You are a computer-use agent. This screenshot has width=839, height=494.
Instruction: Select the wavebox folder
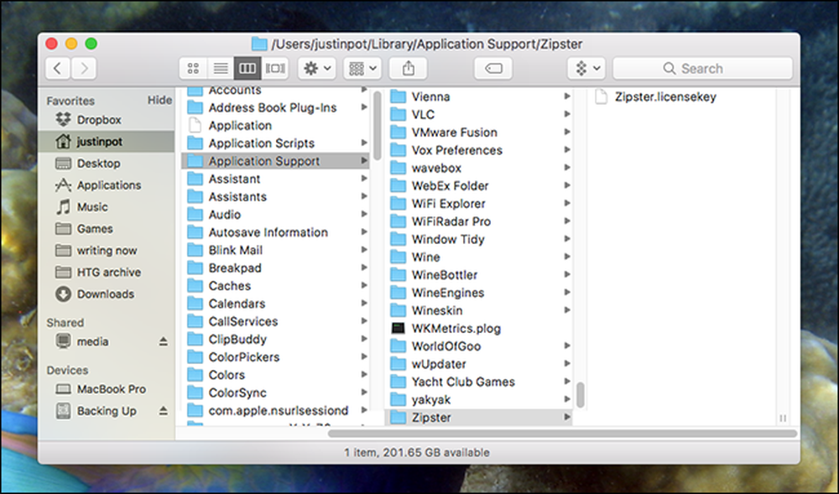(x=478, y=168)
